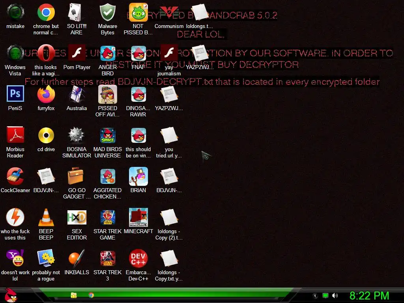The height and width of the screenshot is (303, 404).
Task: Open the 'this should be on vin...' icon
Action: (138, 135)
